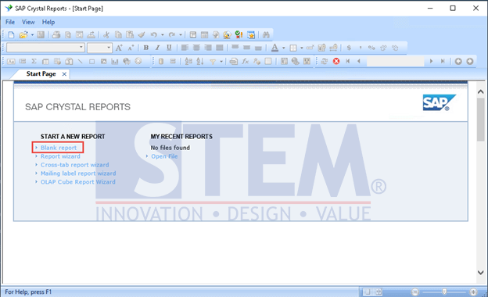The height and width of the screenshot is (297, 488).
Task: Click the Open File link
Action: pos(164,156)
